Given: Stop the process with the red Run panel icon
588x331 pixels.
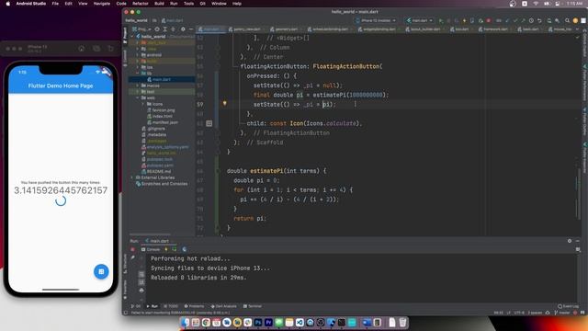Looking at the screenshot, I should click(132, 249).
